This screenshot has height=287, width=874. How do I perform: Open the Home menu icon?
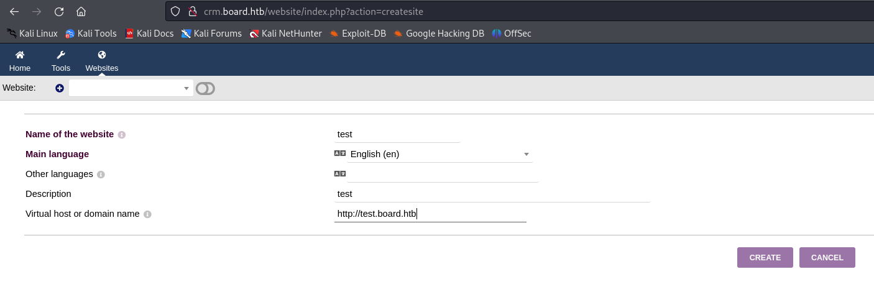pyautogui.click(x=20, y=55)
